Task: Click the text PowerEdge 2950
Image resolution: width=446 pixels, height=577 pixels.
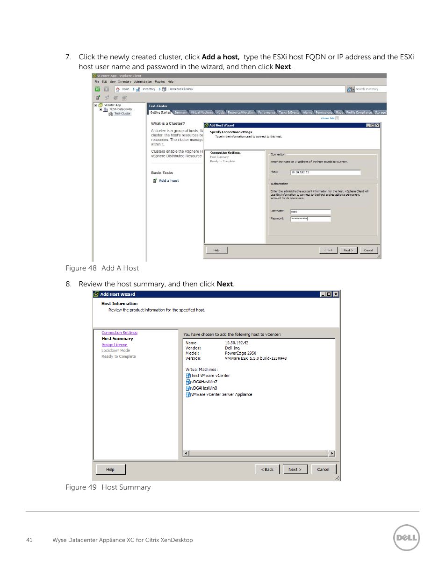Action: pos(240,353)
